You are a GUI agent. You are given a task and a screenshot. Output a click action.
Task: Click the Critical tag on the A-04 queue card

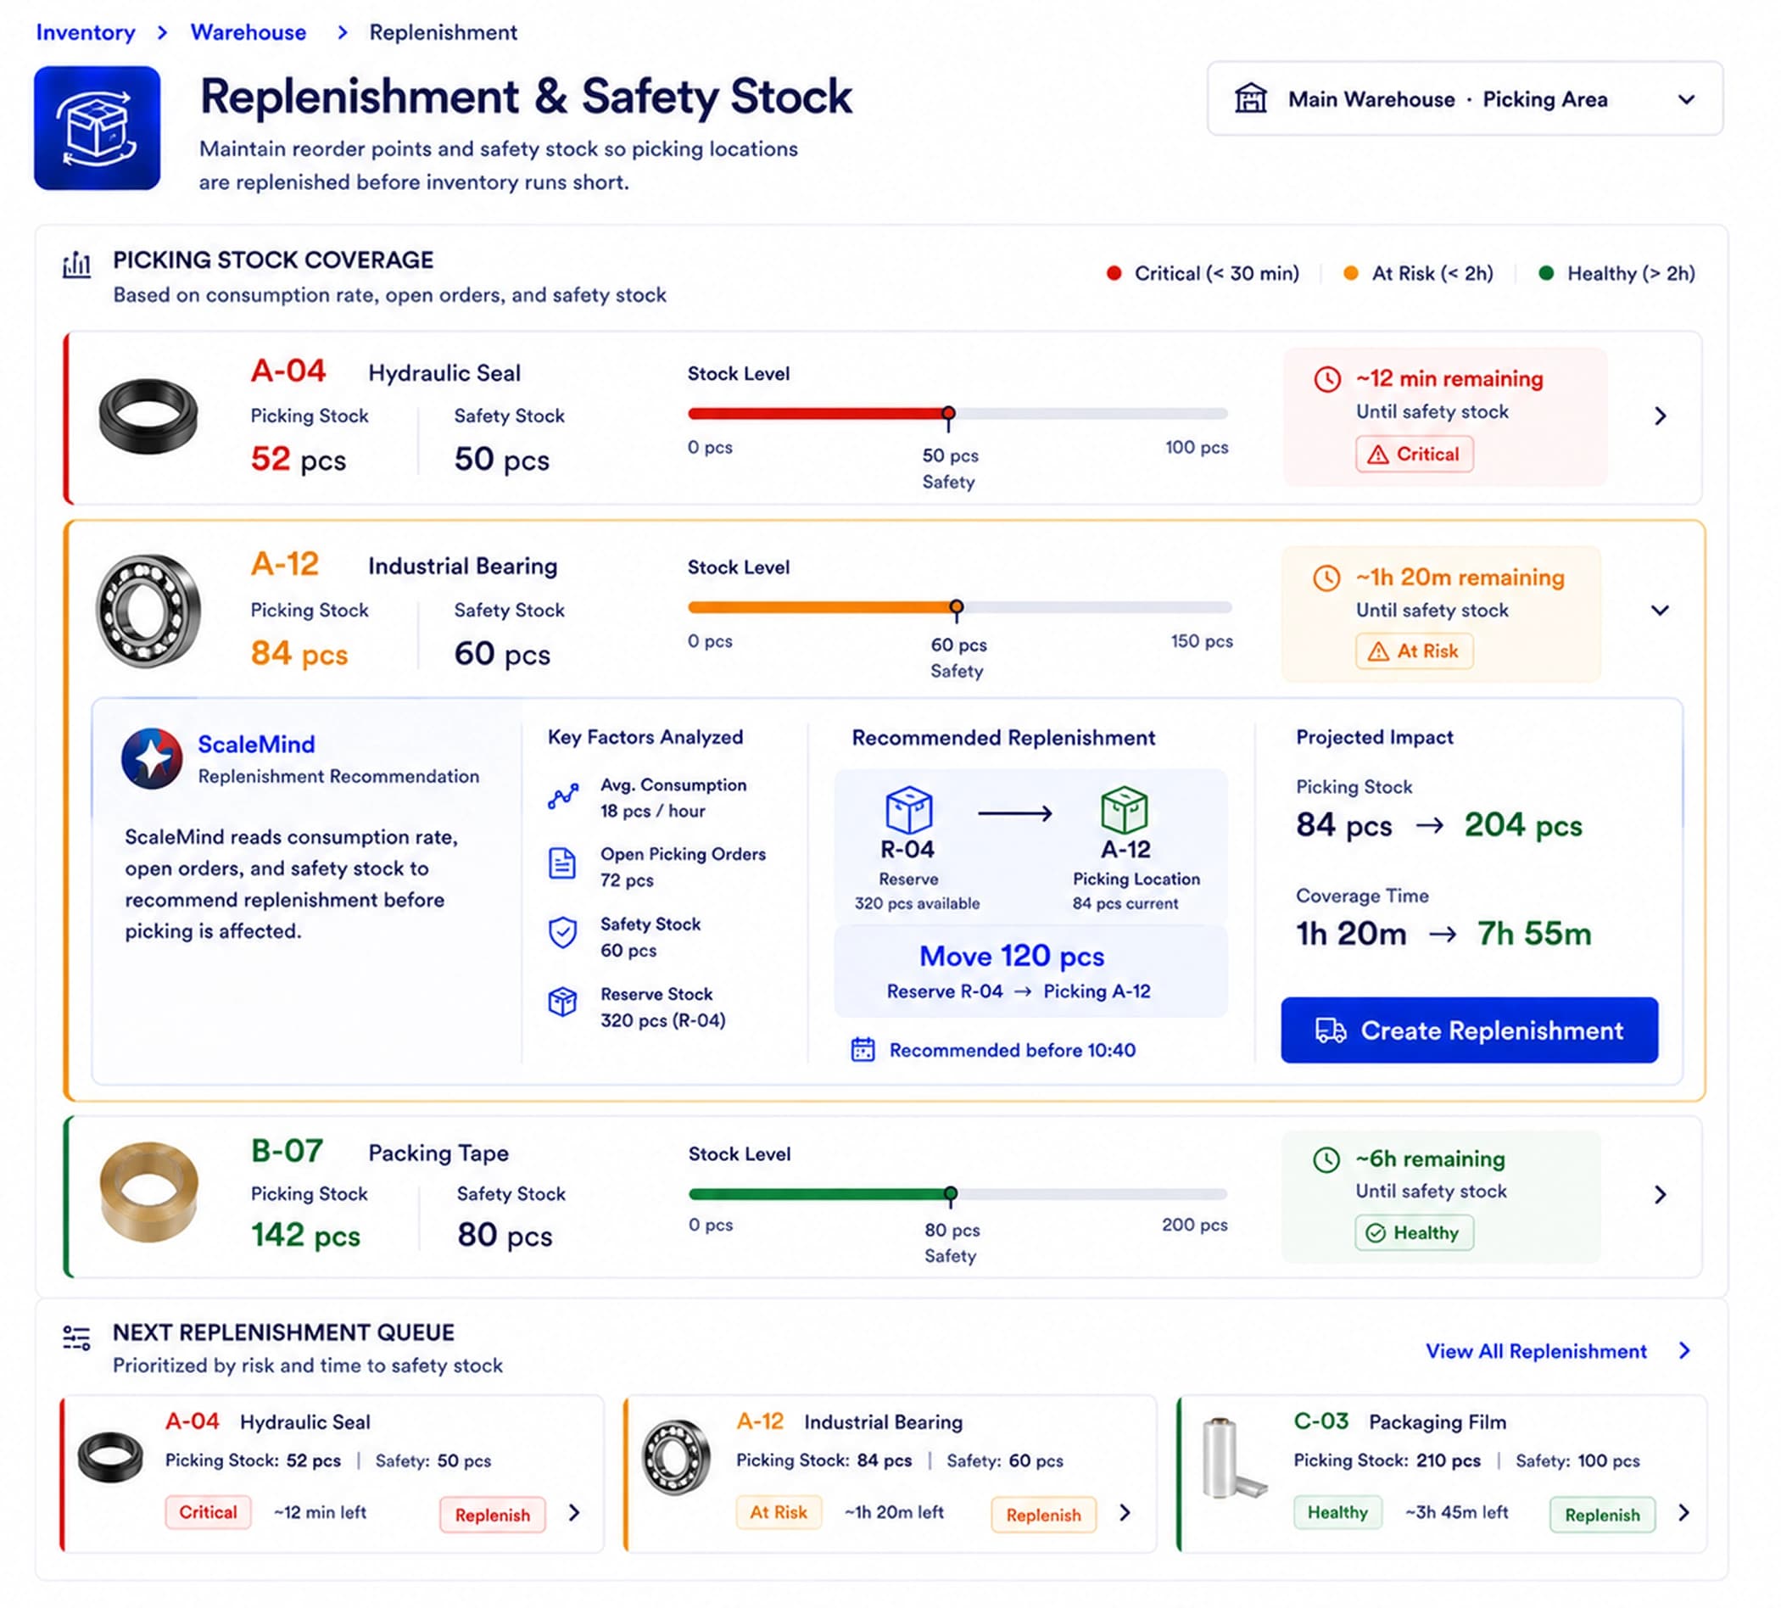[208, 1511]
